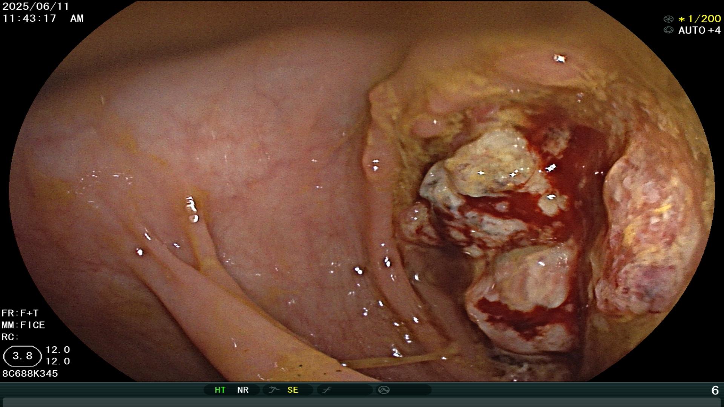Click the green HT indicator in the status bar

click(x=220, y=390)
